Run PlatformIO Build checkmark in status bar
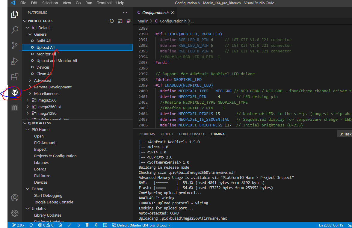 [69, 225]
